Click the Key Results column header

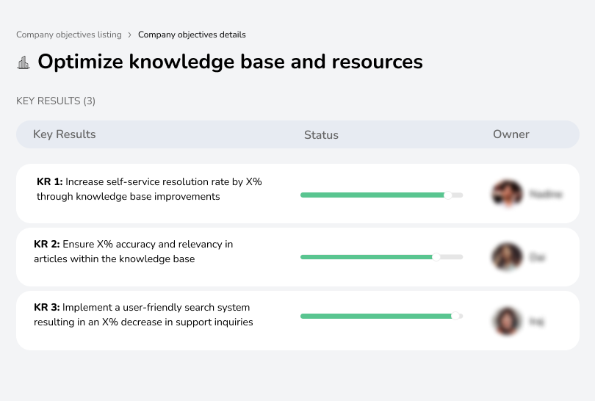point(64,134)
